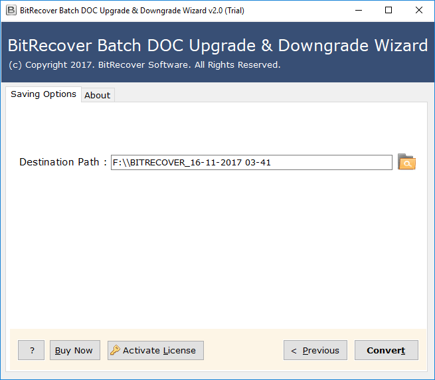The image size is (435, 380).
Task: Switch to the About tab
Action: point(98,95)
